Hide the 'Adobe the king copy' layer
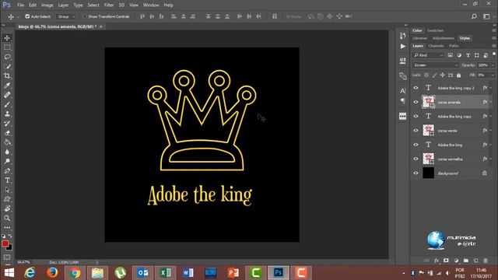 click(x=416, y=116)
